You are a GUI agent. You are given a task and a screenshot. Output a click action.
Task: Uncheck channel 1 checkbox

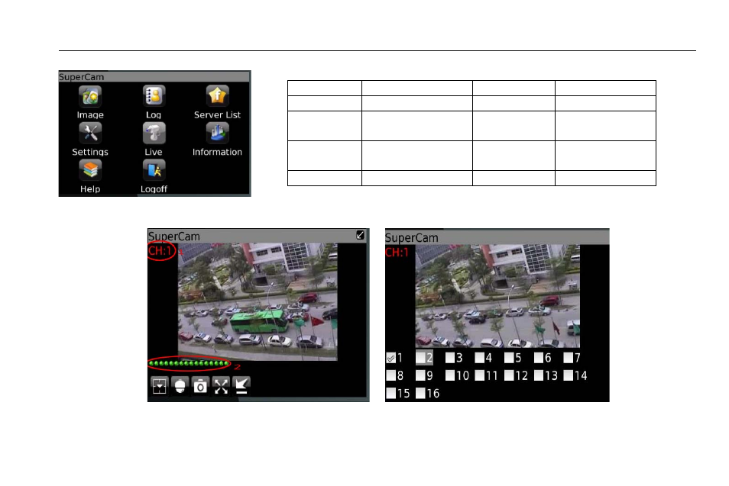coord(391,358)
